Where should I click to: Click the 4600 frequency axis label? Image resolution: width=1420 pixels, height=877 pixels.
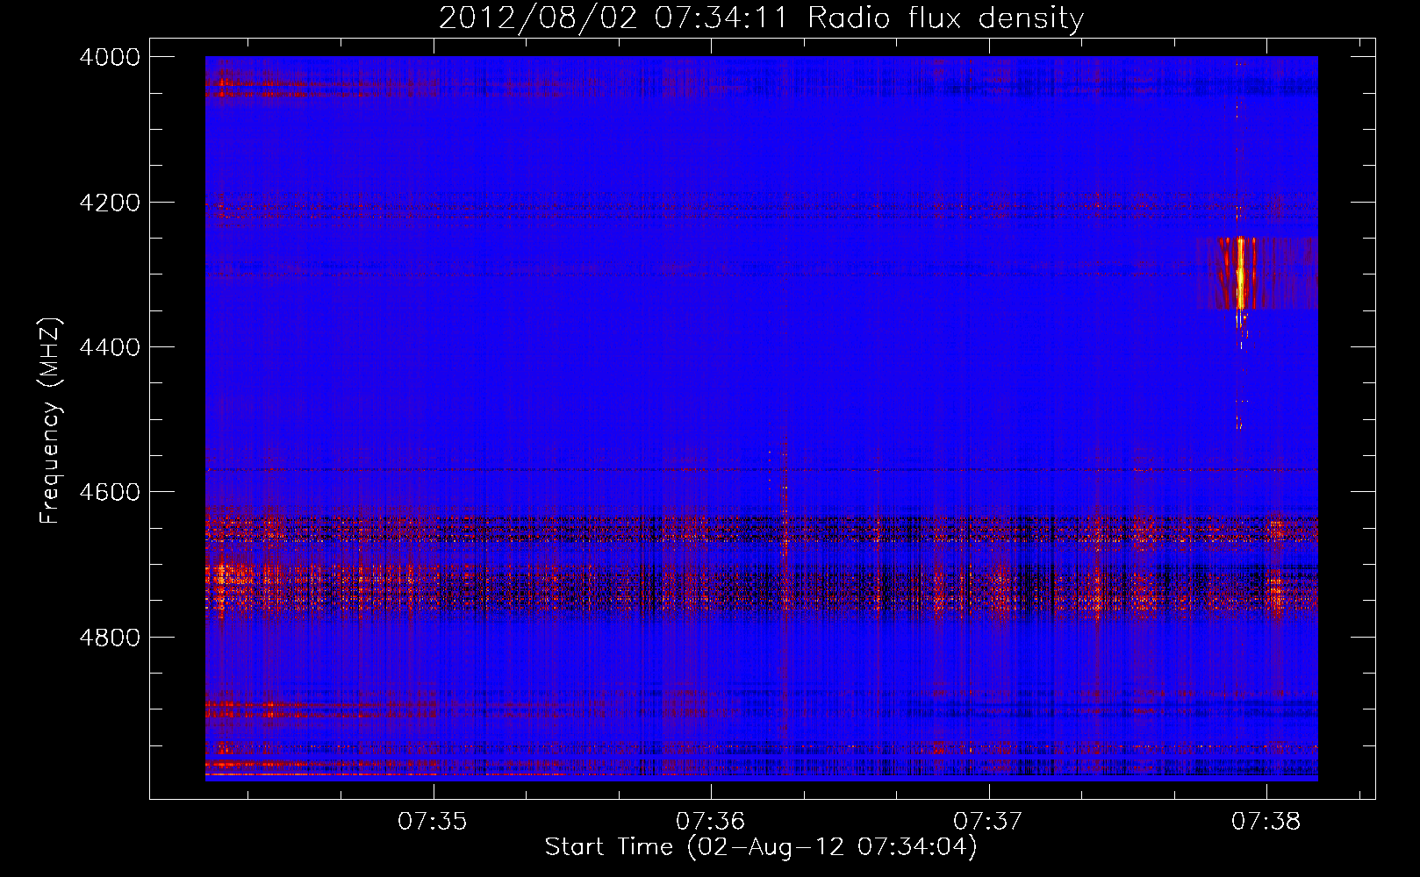pyautogui.click(x=110, y=492)
